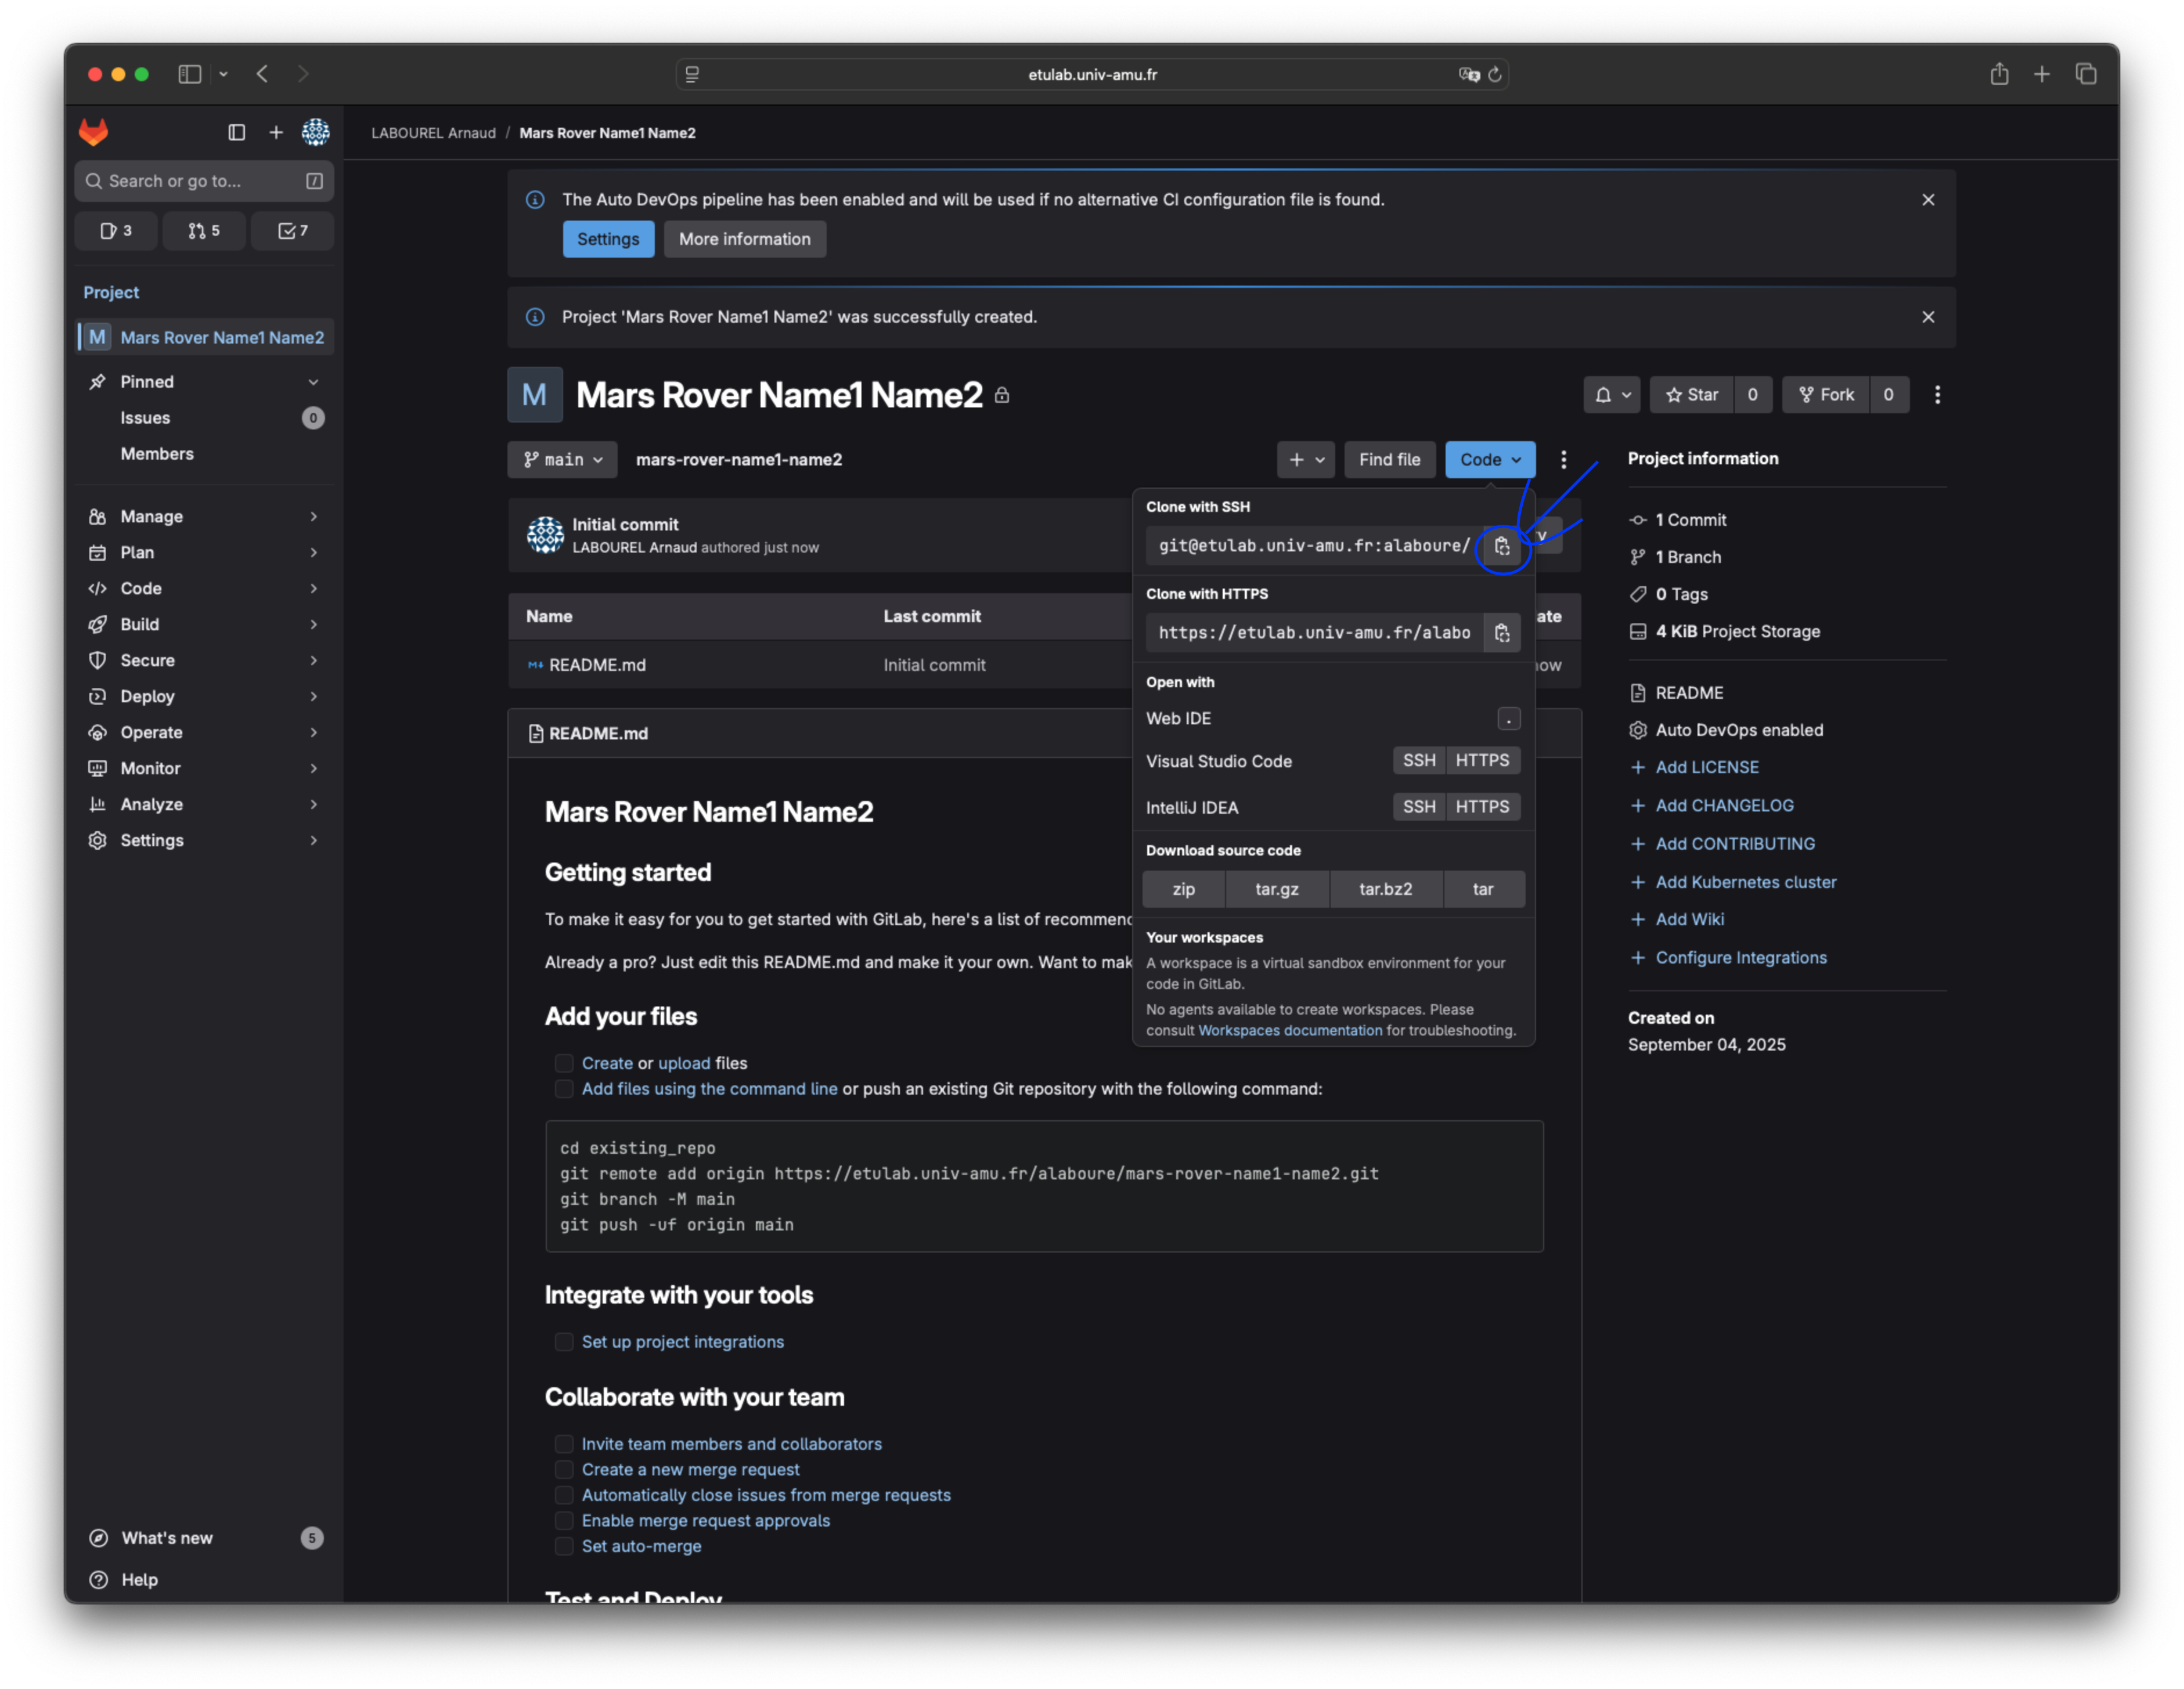This screenshot has height=1689, width=2184.
Task: Reload the page in Safari
Action: (x=1494, y=74)
